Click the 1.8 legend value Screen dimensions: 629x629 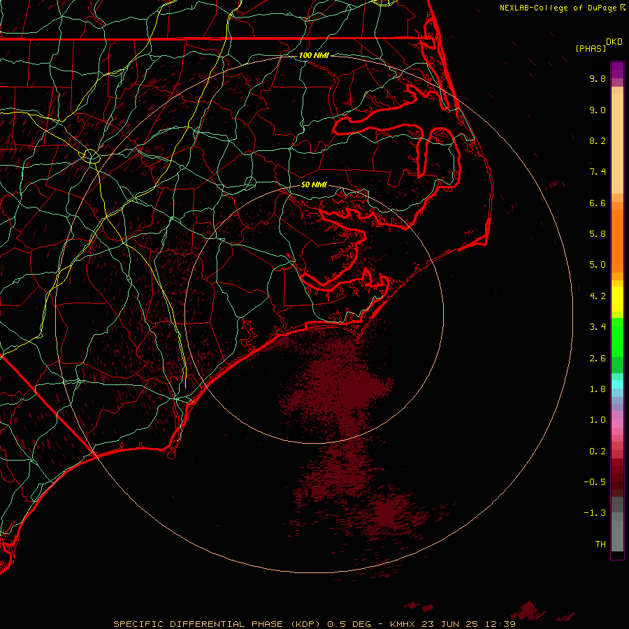coord(598,389)
